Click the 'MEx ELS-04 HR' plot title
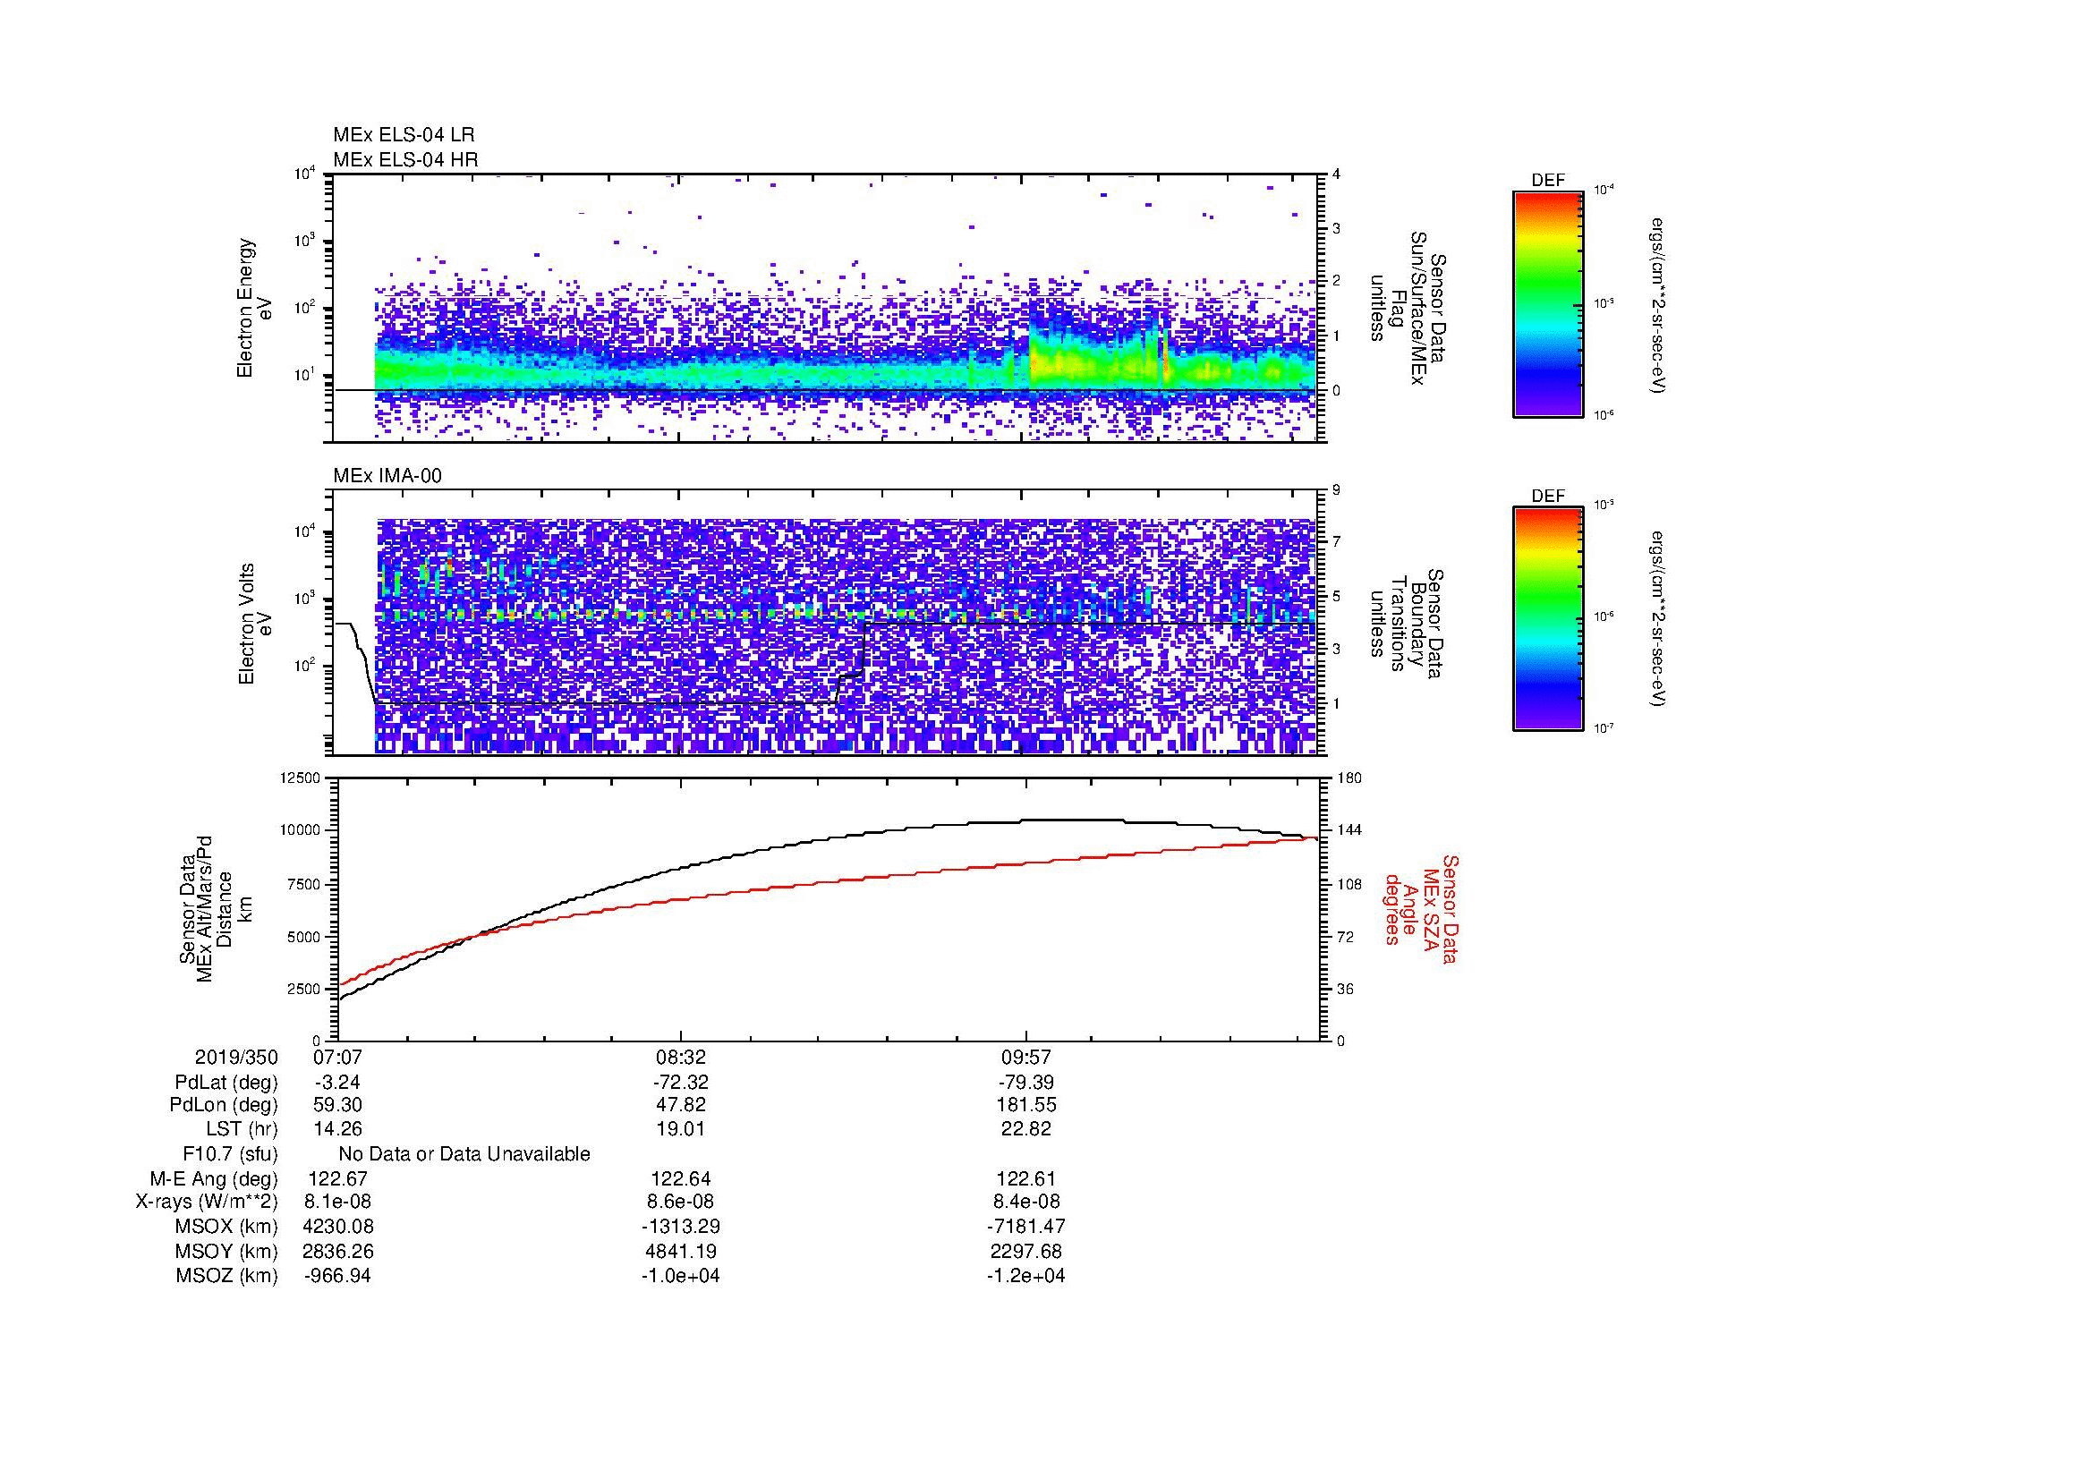This screenshot has width=2093, height=1479. click(x=404, y=159)
